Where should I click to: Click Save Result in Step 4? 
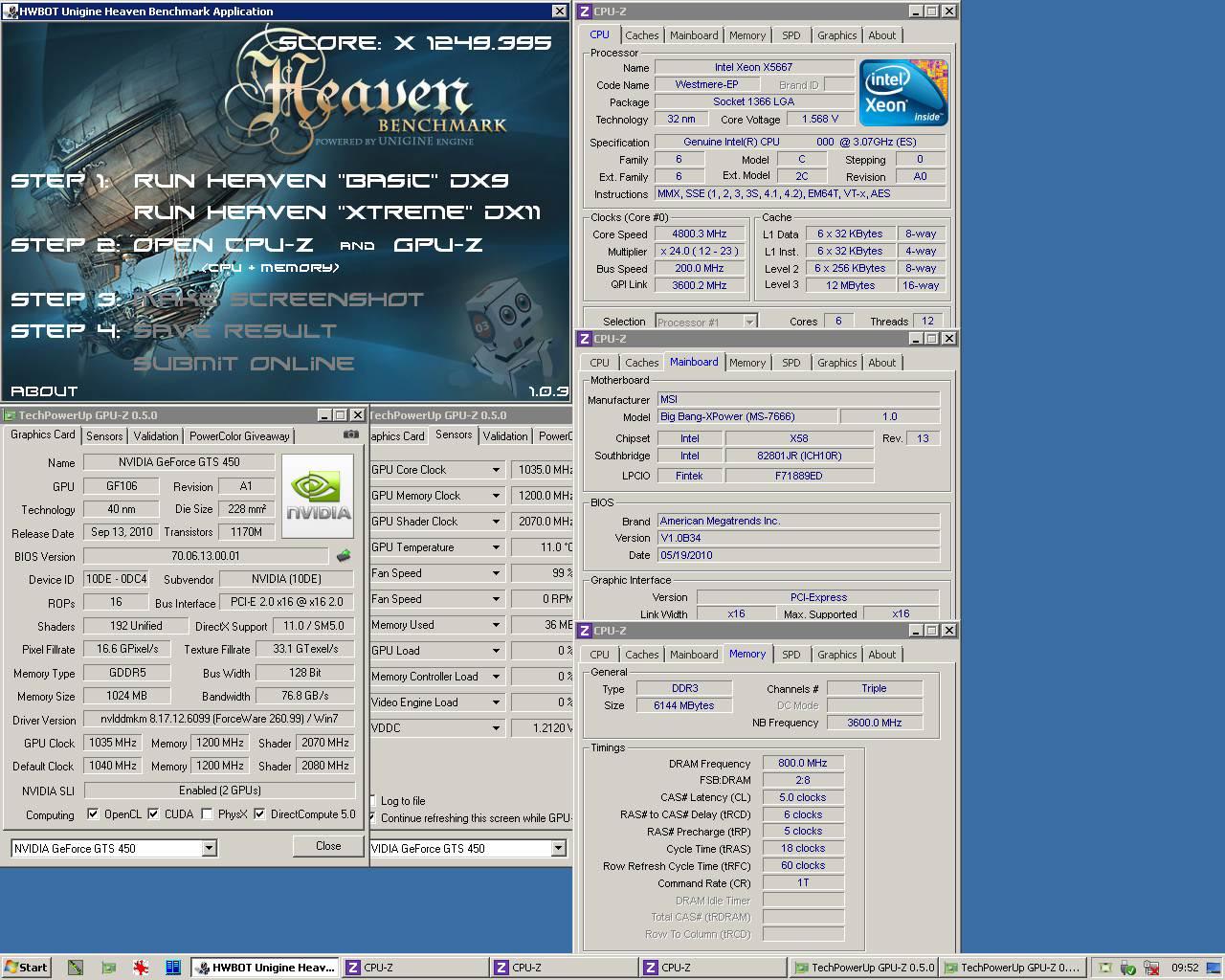point(234,331)
